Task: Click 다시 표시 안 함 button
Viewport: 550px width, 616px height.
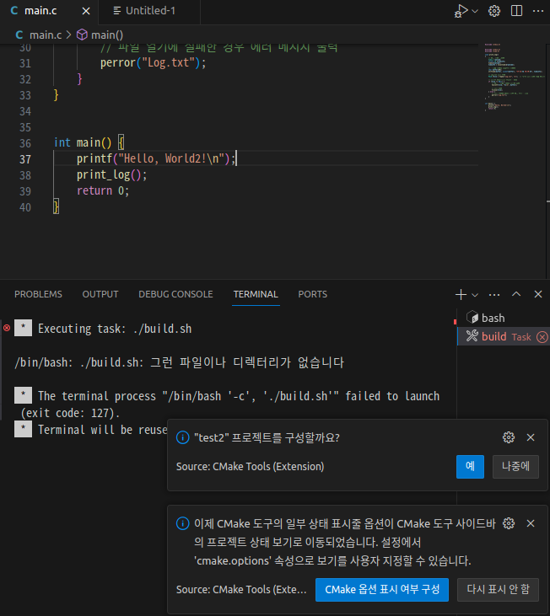Action: click(x=498, y=589)
